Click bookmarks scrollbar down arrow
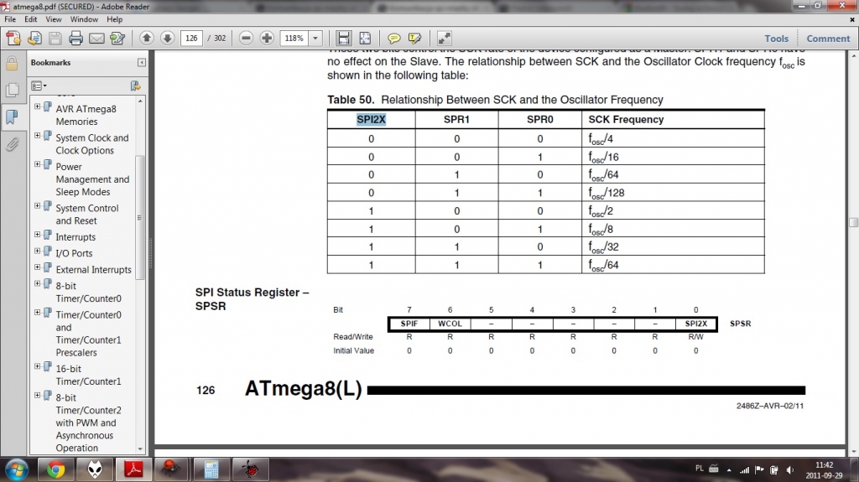This screenshot has width=859, height=482. tap(140, 449)
